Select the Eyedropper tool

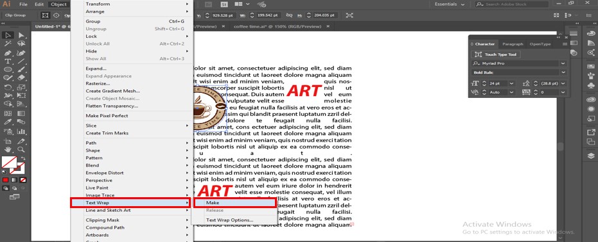8,122
